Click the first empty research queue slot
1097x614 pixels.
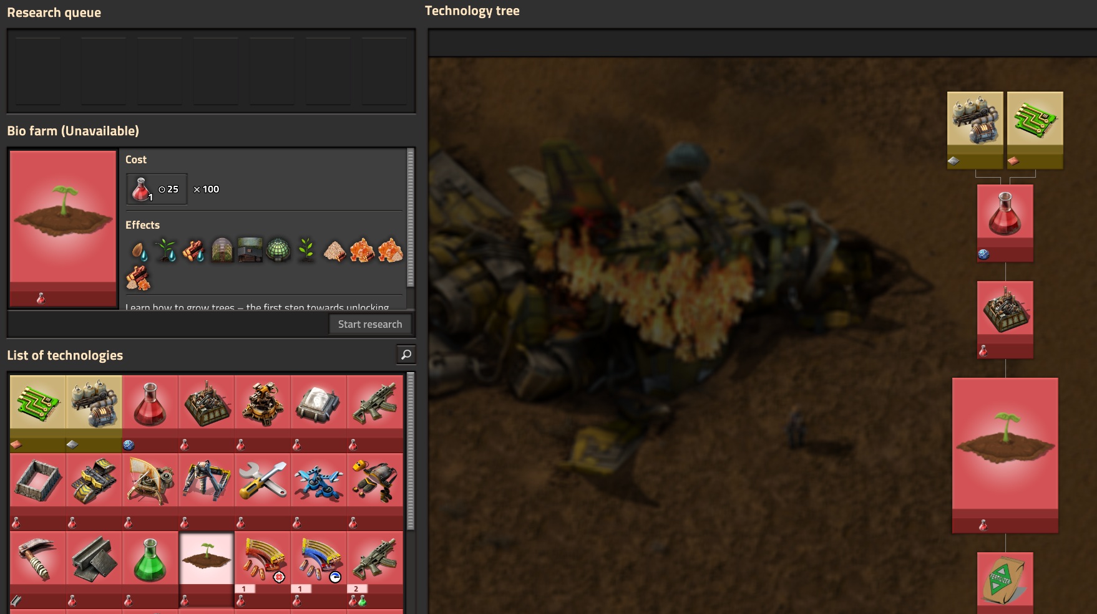37,70
